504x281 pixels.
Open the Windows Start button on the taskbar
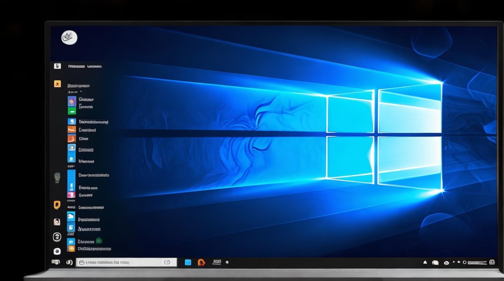[55, 262]
